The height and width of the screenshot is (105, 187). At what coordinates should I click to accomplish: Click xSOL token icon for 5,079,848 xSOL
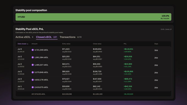coord(33,72)
